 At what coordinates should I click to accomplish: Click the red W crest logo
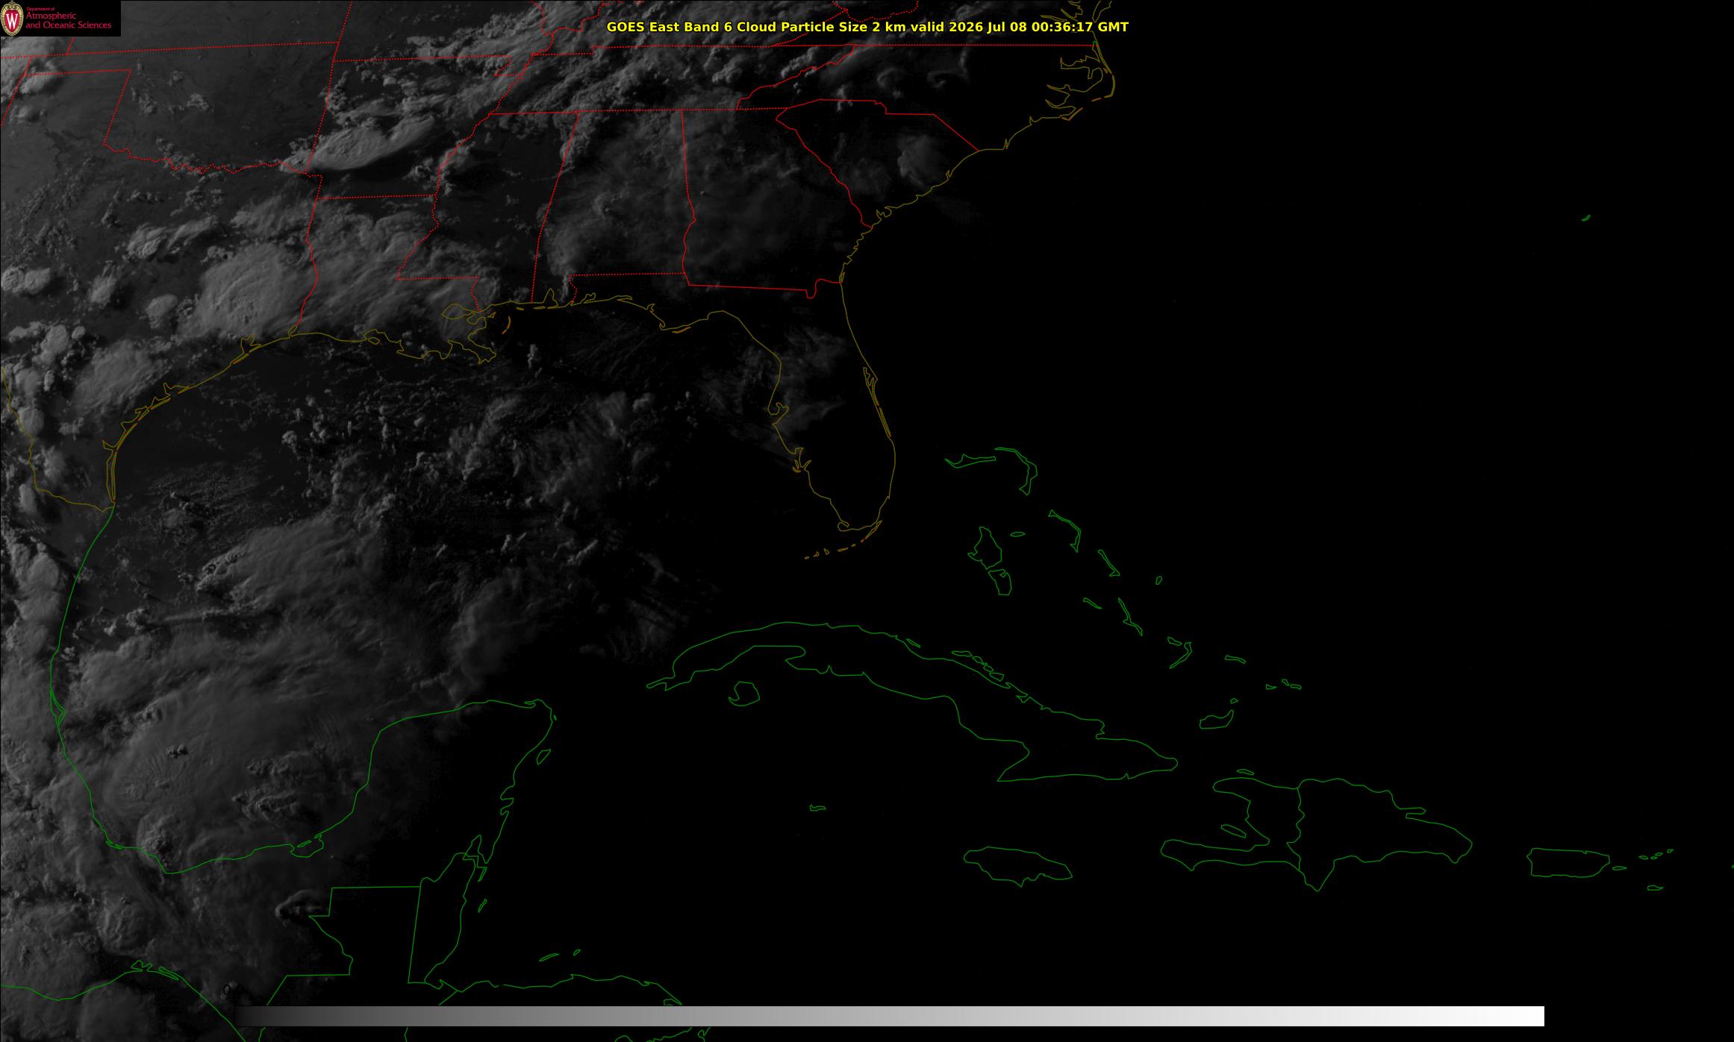[x=13, y=19]
